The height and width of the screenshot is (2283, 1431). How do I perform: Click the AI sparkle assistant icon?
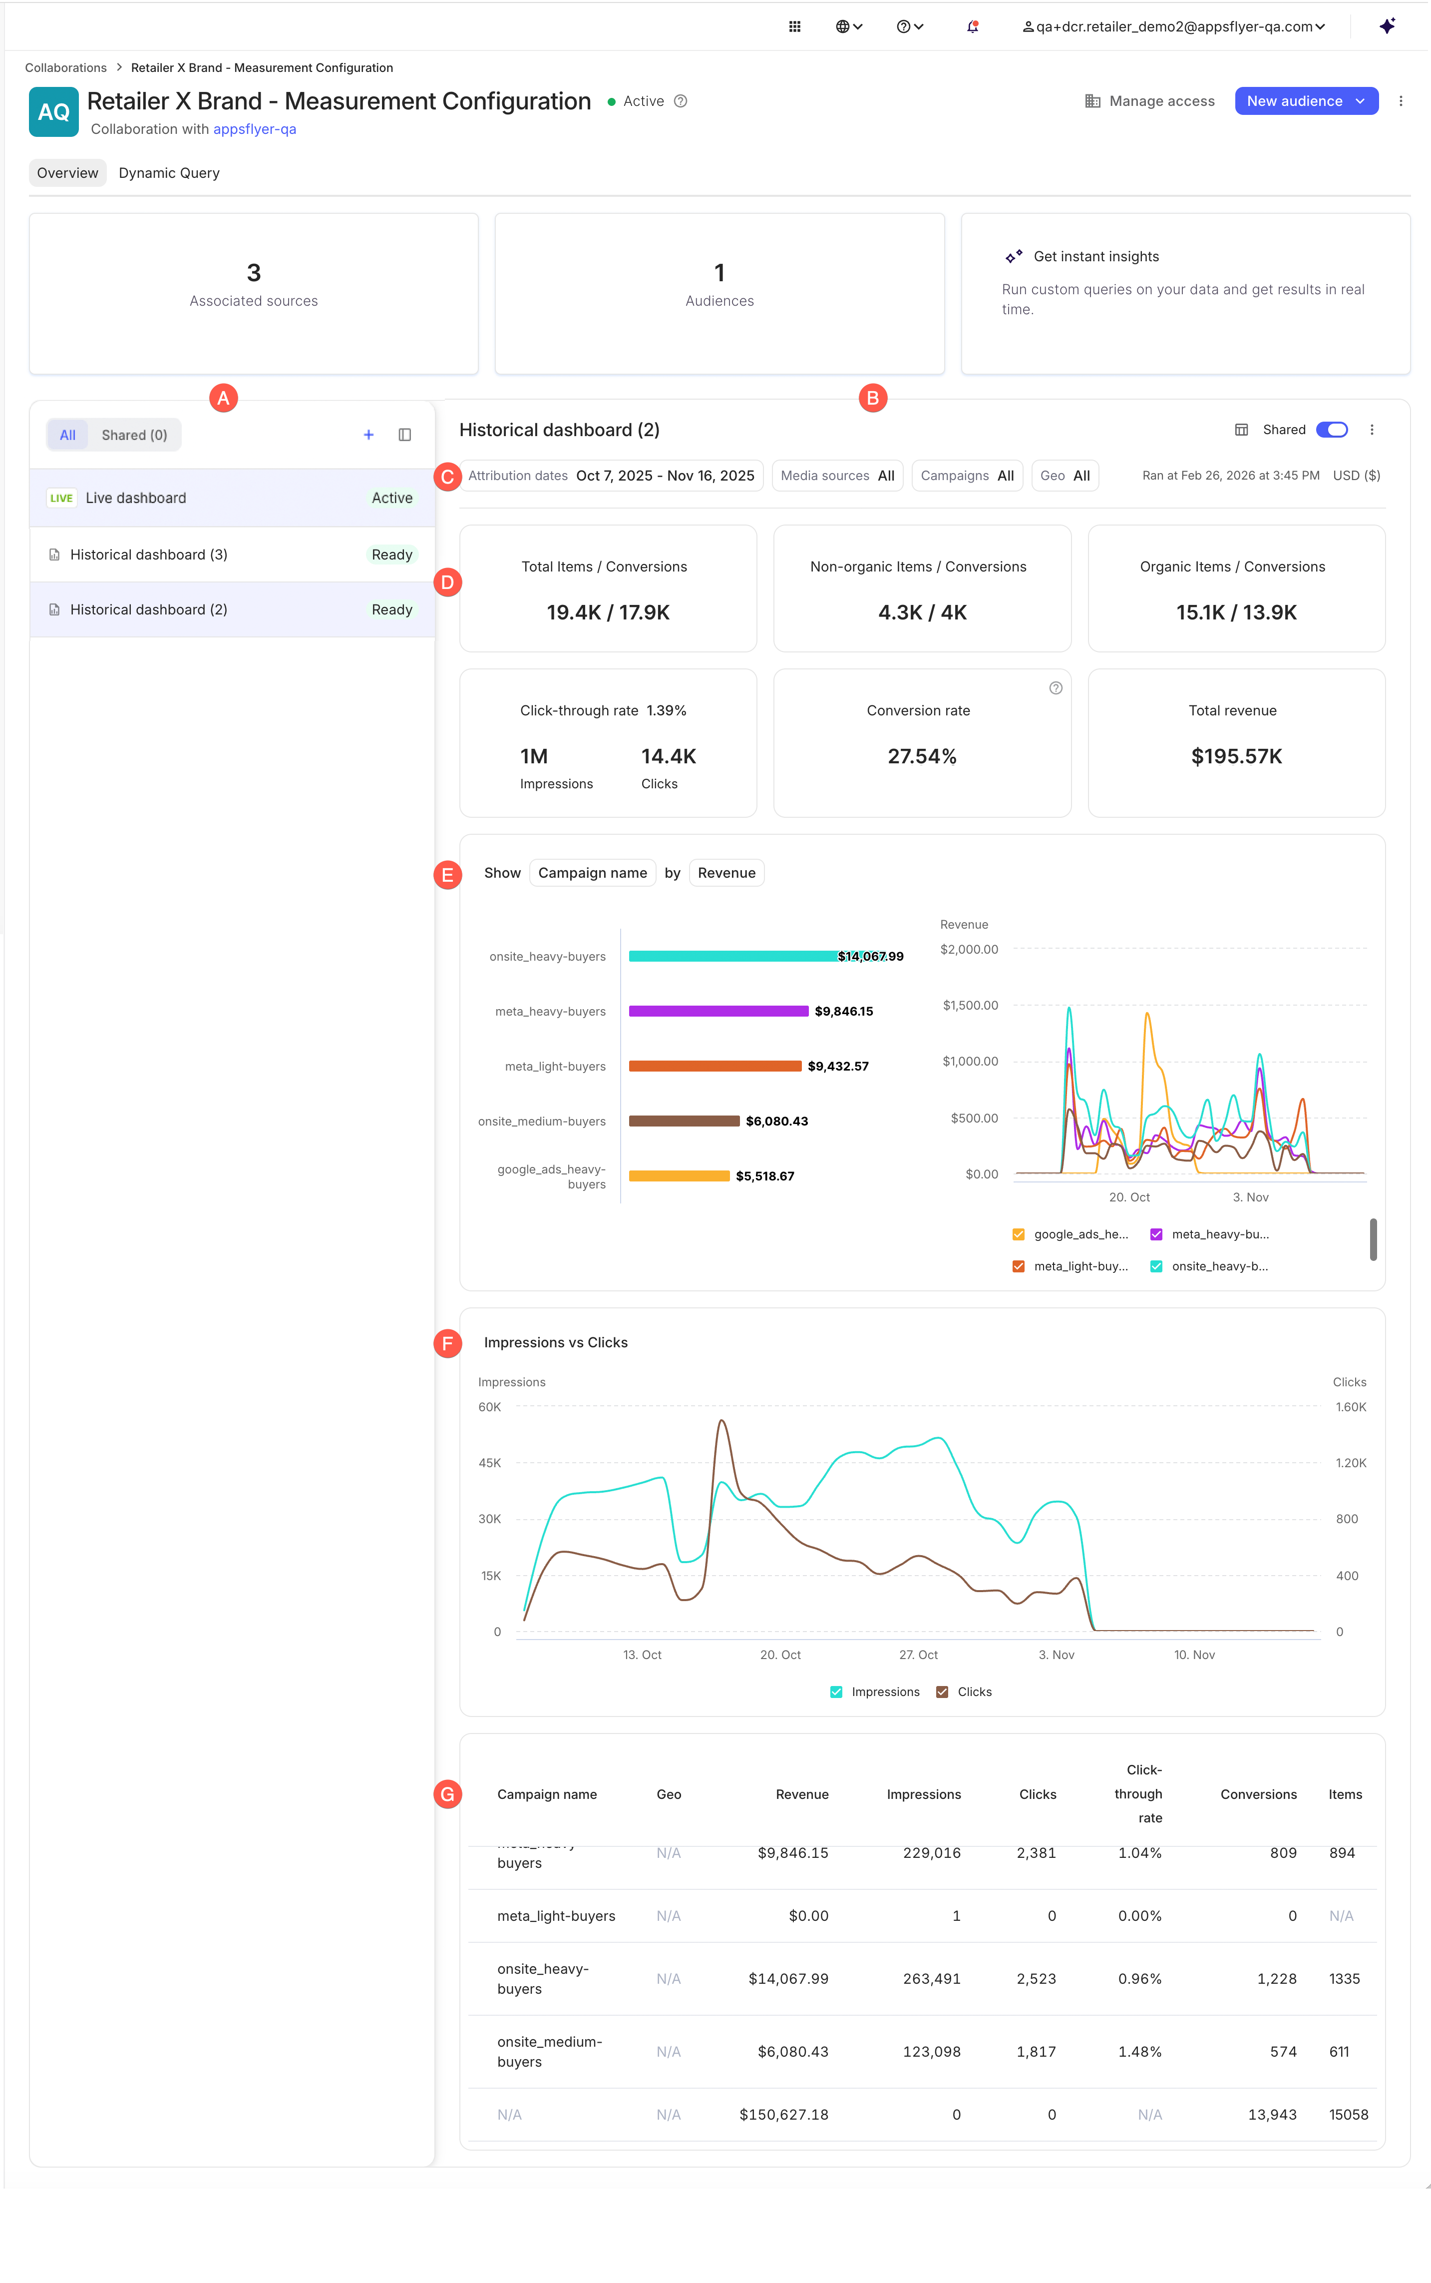pyautogui.click(x=1387, y=26)
